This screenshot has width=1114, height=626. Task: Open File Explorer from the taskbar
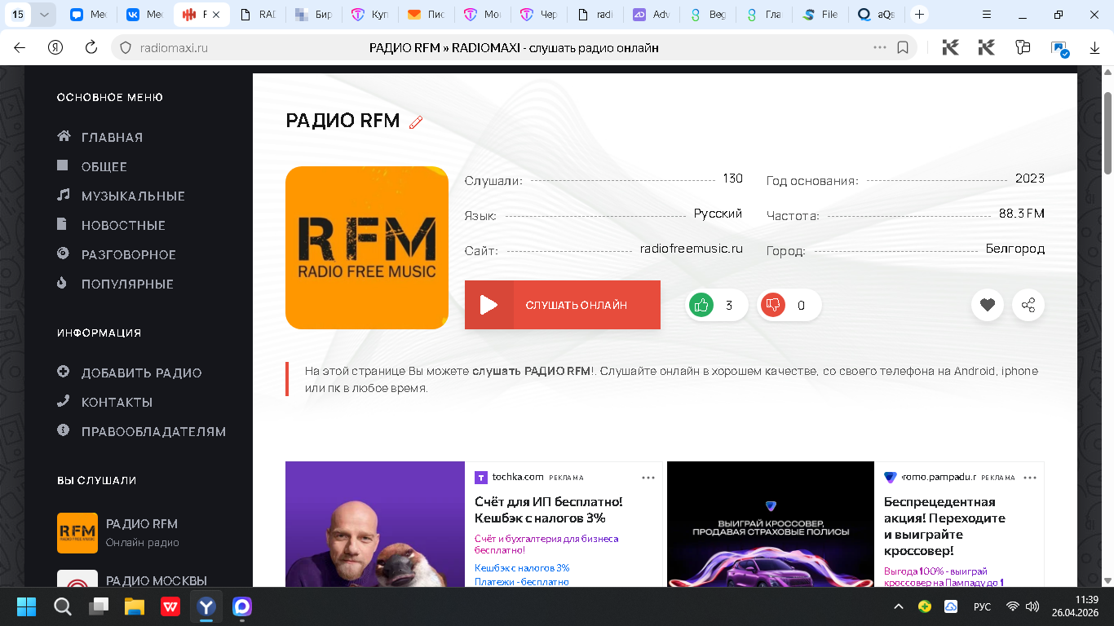134,606
